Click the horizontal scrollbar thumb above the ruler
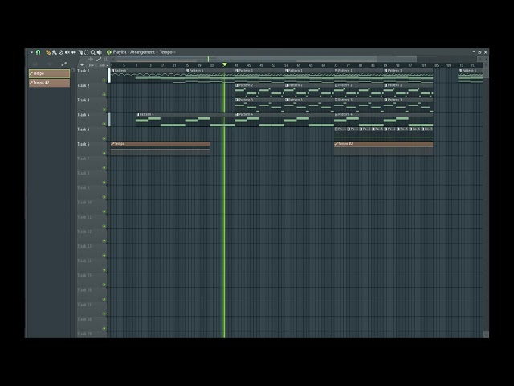Image resolution: width=514 pixels, height=386 pixels. pyautogui.click(x=267, y=59)
